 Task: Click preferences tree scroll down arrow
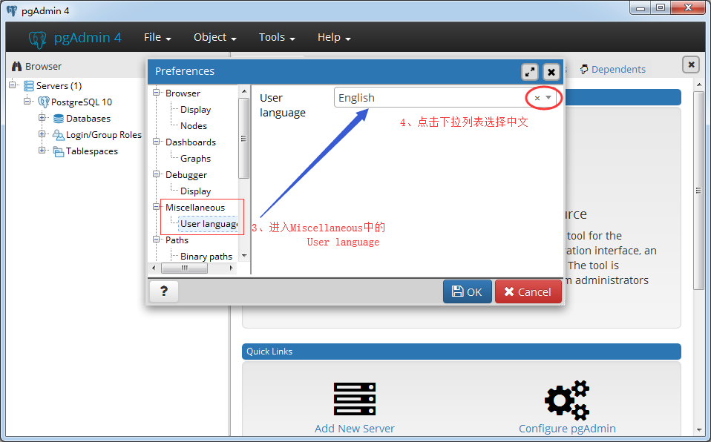pyautogui.click(x=244, y=256)
